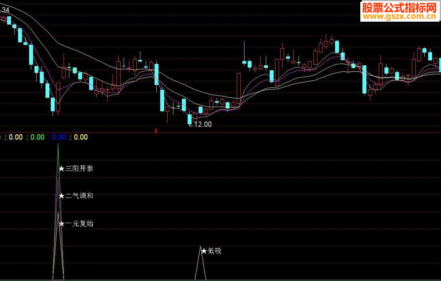441x281 pixels.
Task: Select the small red marker on divider line
Action: pyautogui.click(x=156, y=131)
